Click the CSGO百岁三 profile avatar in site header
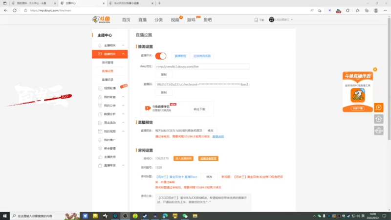This screenshot has height=220, width=391. [x=272, y=20]
